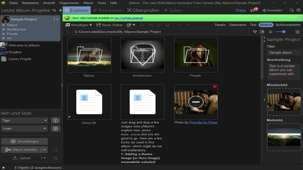Click the sort projects arrows icon
This screenshot has height=170, width=303.
point(54,10)
